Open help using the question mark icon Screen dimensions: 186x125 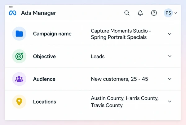[154, 13]
